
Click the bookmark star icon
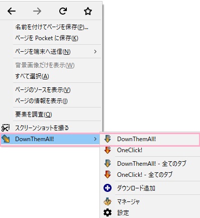pos(88,11)
